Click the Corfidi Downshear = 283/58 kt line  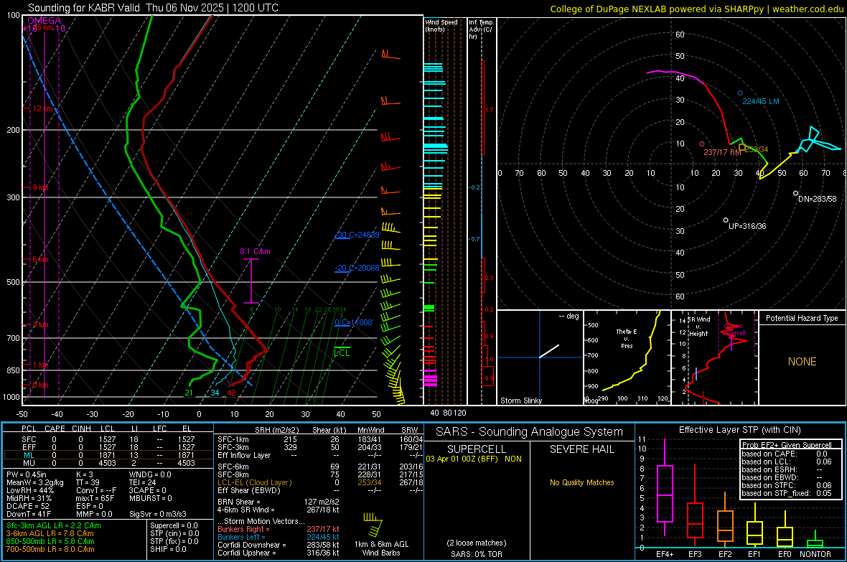279,545
